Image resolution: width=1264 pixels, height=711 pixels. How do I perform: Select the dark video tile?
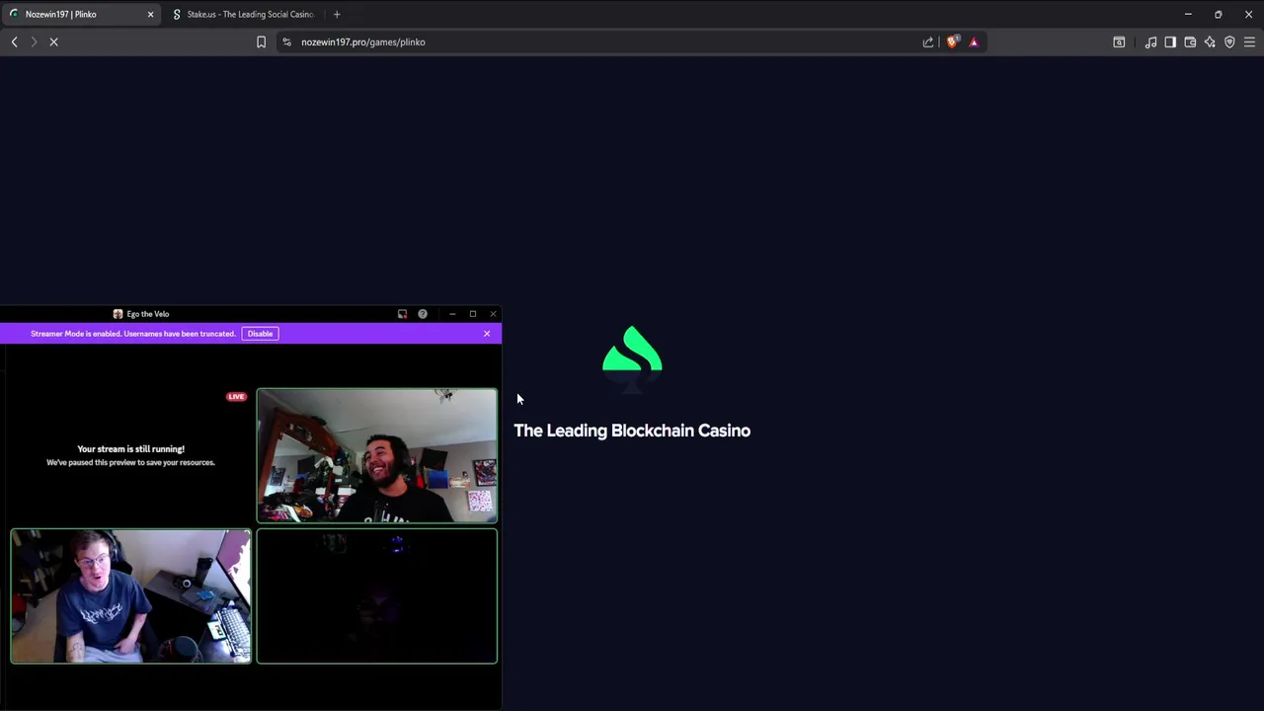[377, 596]
